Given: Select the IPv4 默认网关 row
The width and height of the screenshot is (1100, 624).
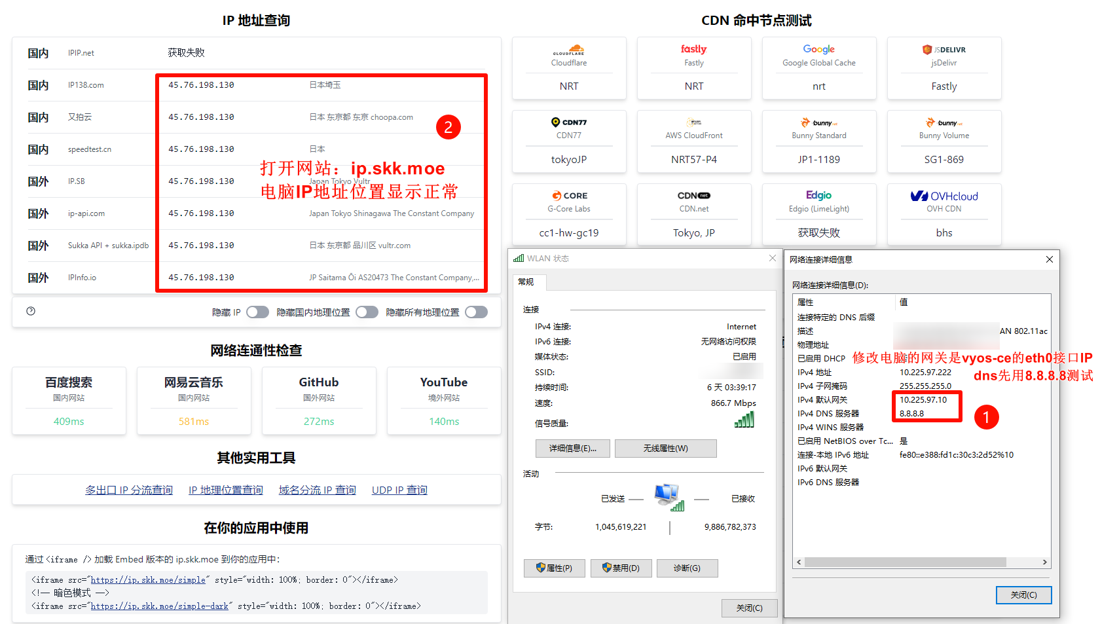Looking at the screenshot, I should 921,400.
